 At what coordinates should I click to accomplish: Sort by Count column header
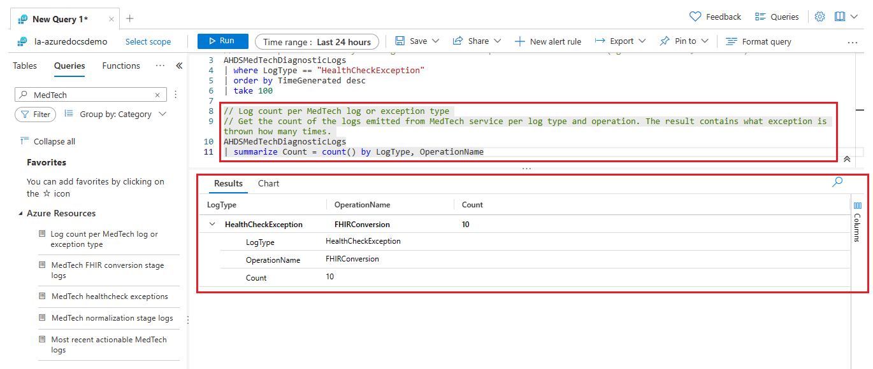click(x=472, y=205)
